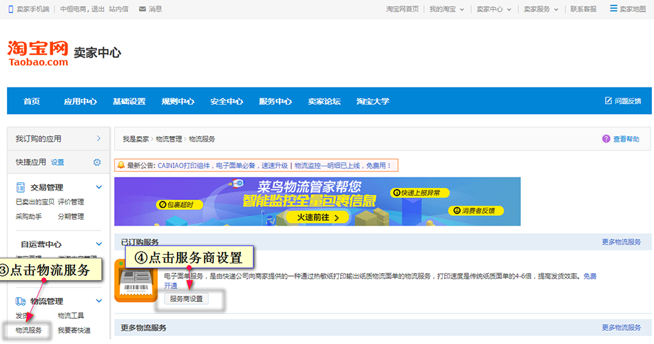Open the 消息 envelope icon

143,9
